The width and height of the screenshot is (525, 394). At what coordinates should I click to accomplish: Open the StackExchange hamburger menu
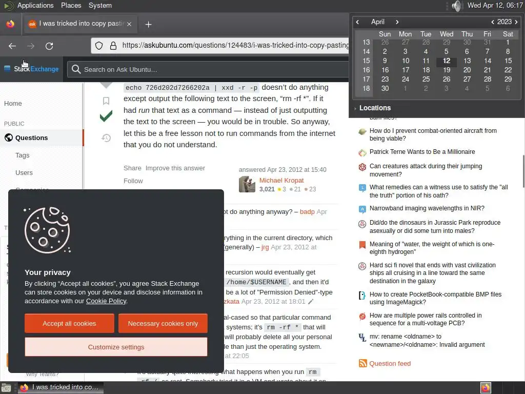(x=7, y=69)
